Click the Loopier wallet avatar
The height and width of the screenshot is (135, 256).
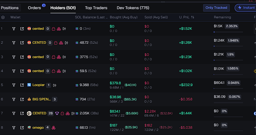click(29, 85)
